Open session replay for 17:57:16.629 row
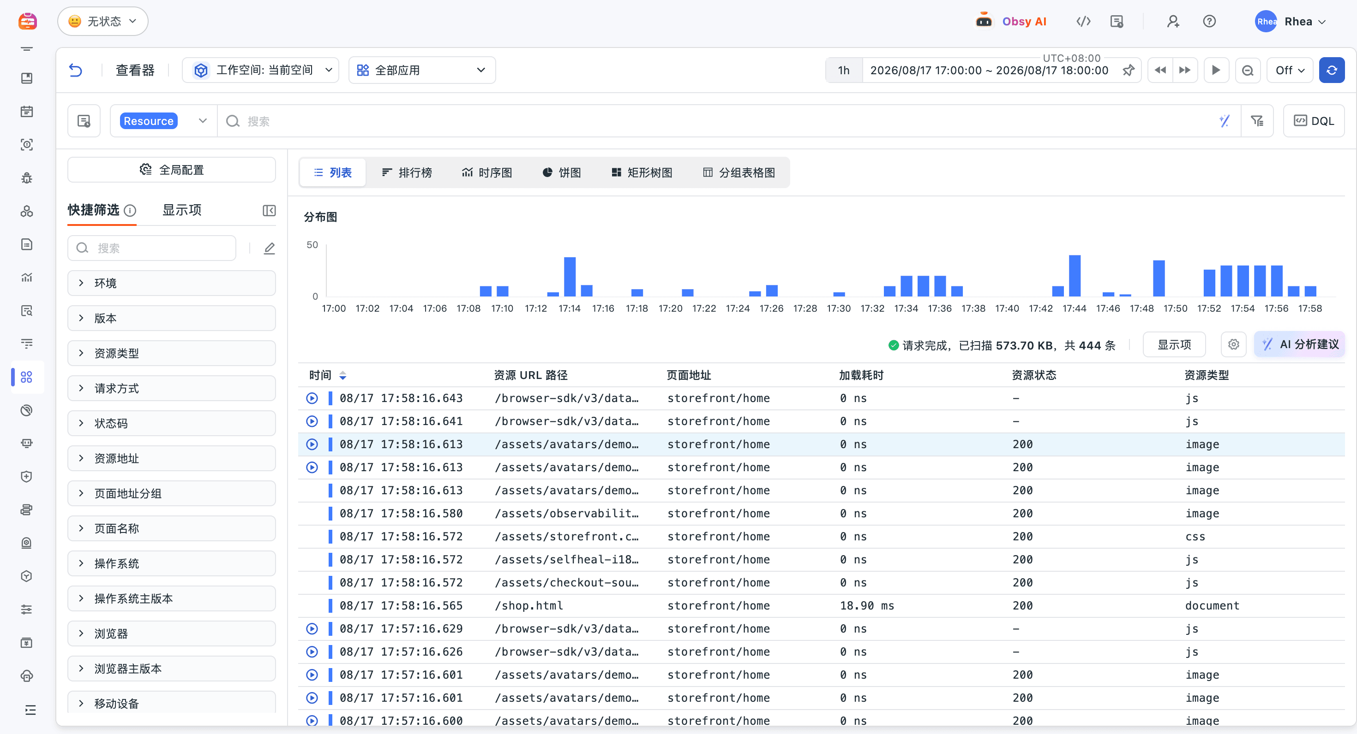 312,629
